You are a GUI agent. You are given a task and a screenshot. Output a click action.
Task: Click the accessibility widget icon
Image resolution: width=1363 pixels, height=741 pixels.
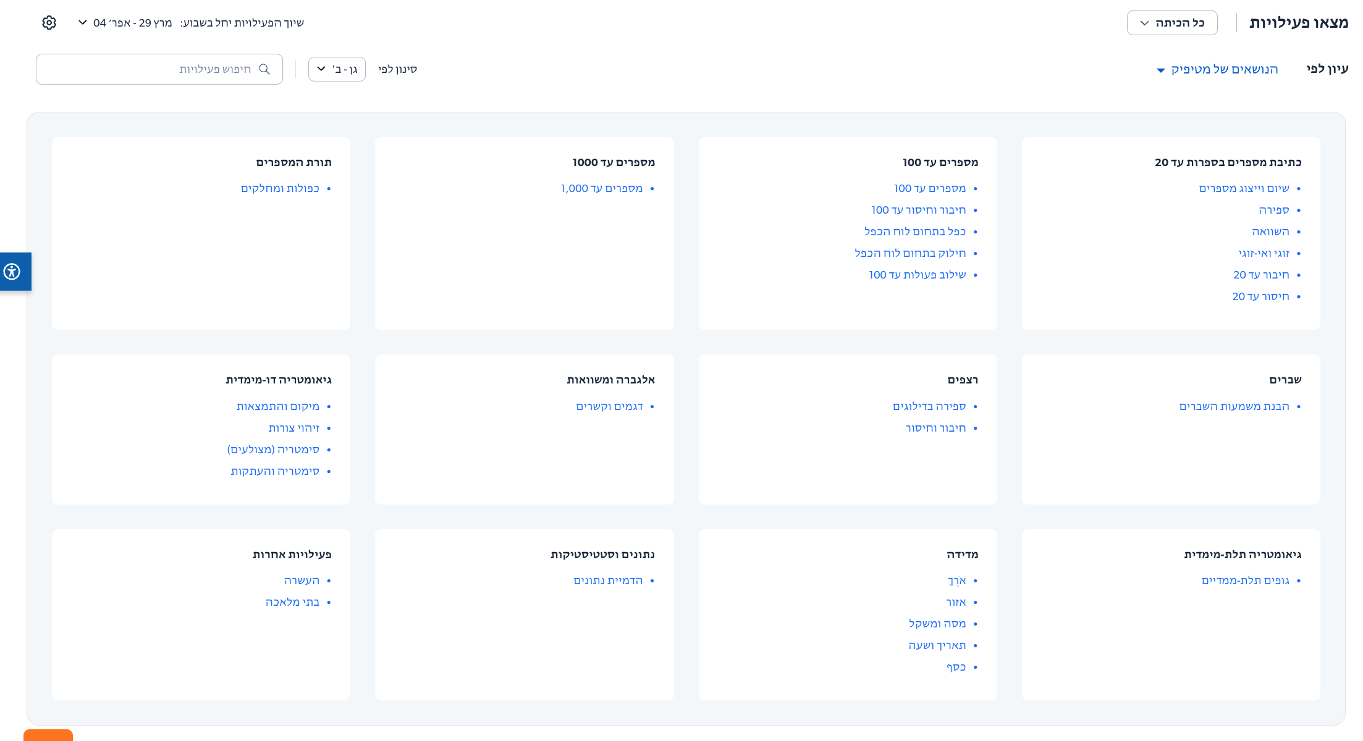12,272
